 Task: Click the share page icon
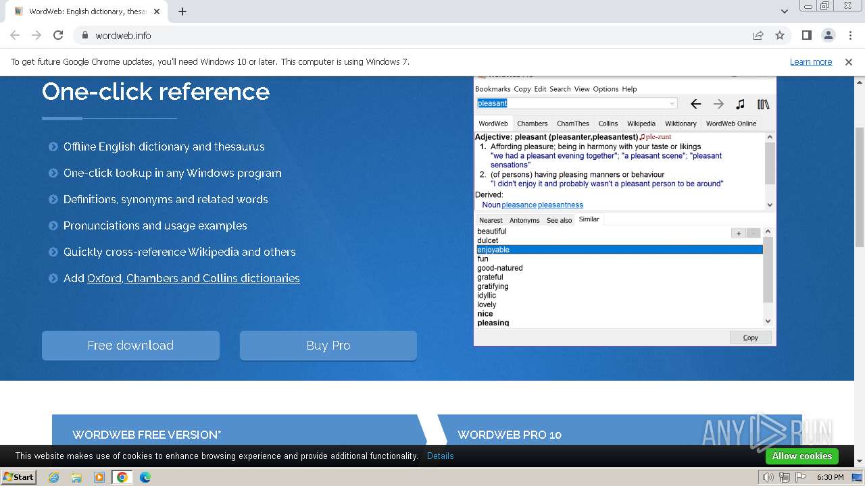coord(758,35)
